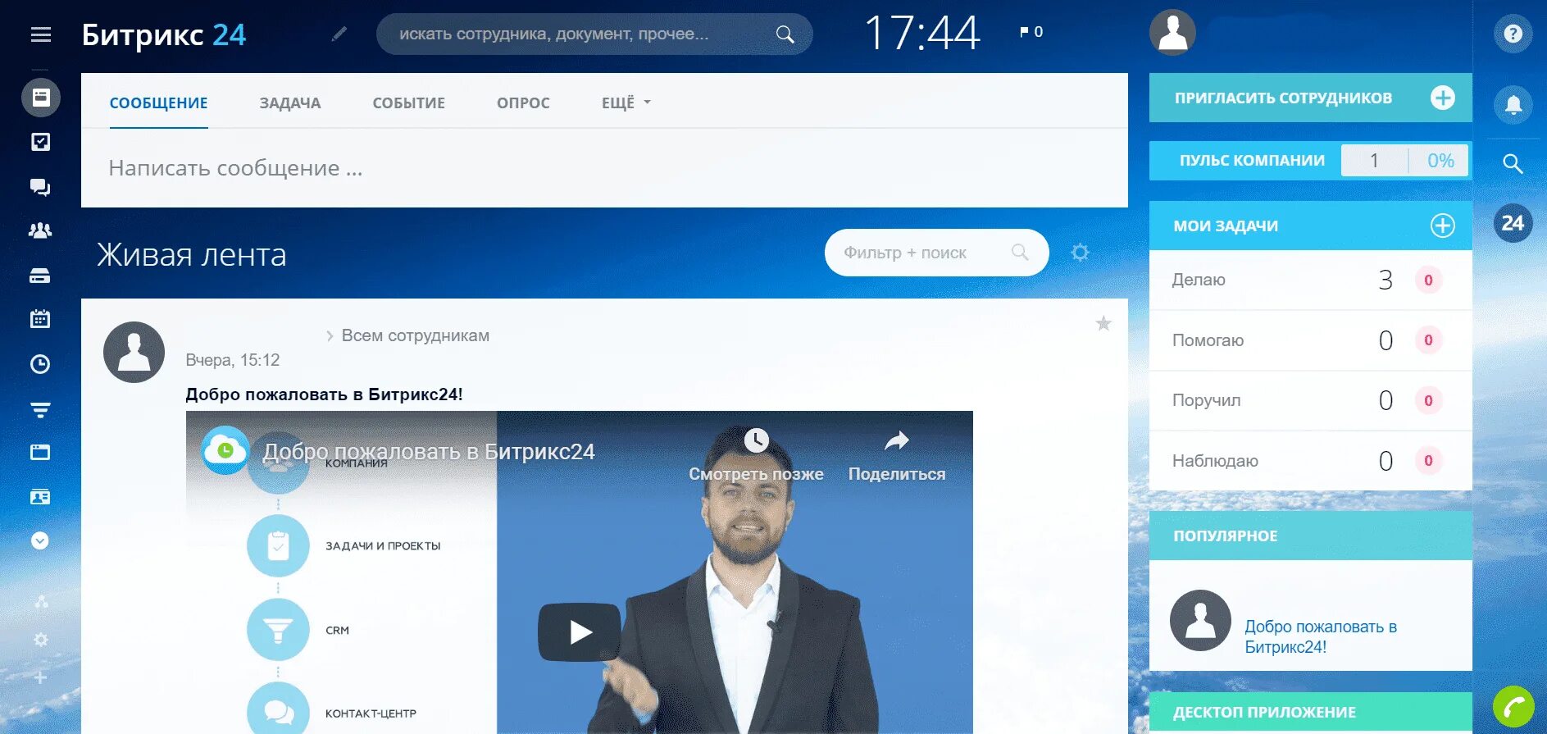Open the CRM funnel sidebar icon
The image size is (1547, 734).
(x=40, y=409)
